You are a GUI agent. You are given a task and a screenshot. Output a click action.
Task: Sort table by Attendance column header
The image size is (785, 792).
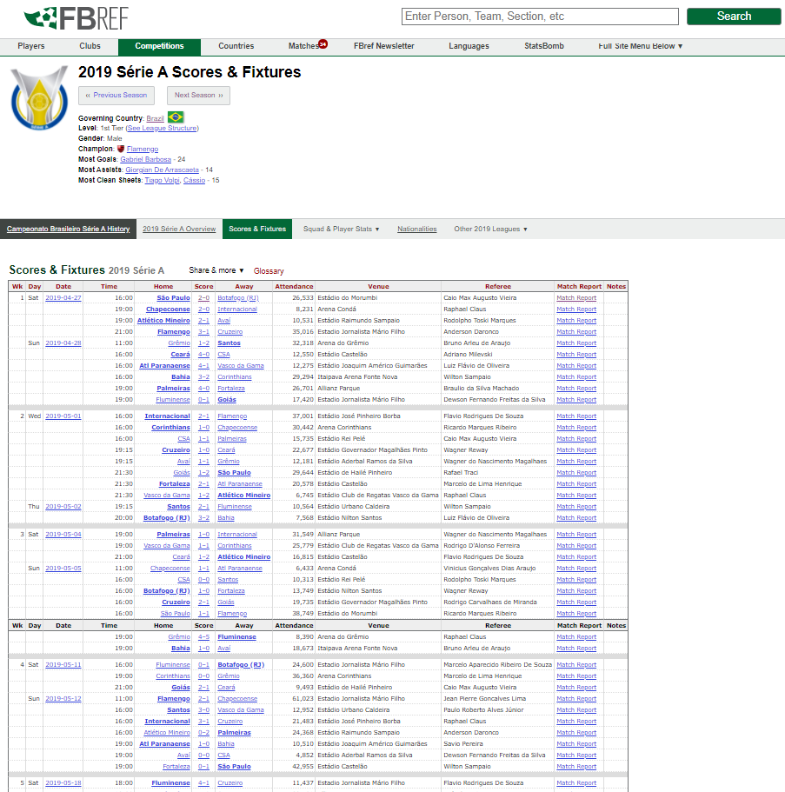[294, 286]
